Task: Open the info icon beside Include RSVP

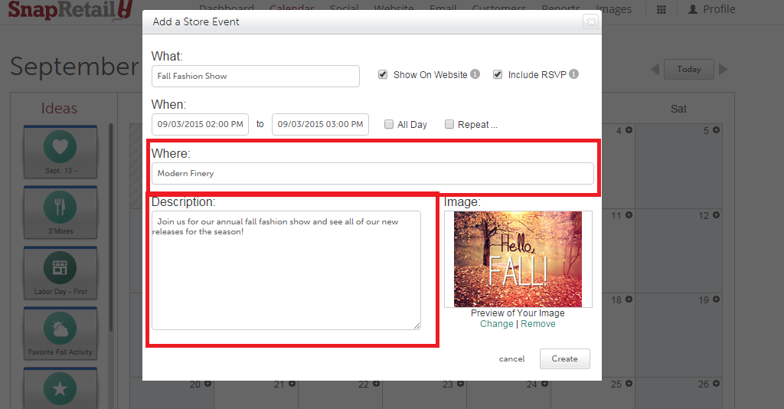Action: click(574, 74)
